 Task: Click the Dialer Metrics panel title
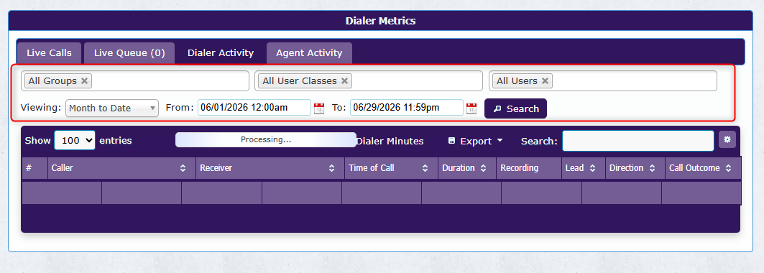(x=380, y=21)
